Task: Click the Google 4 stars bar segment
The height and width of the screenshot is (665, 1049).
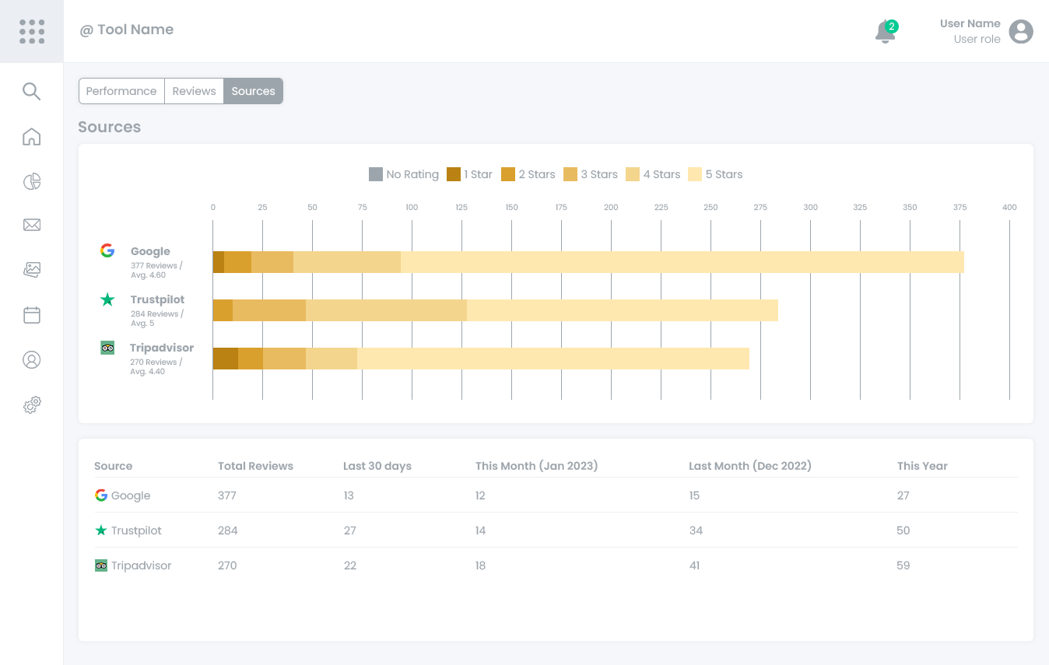Action: point(347,262)
